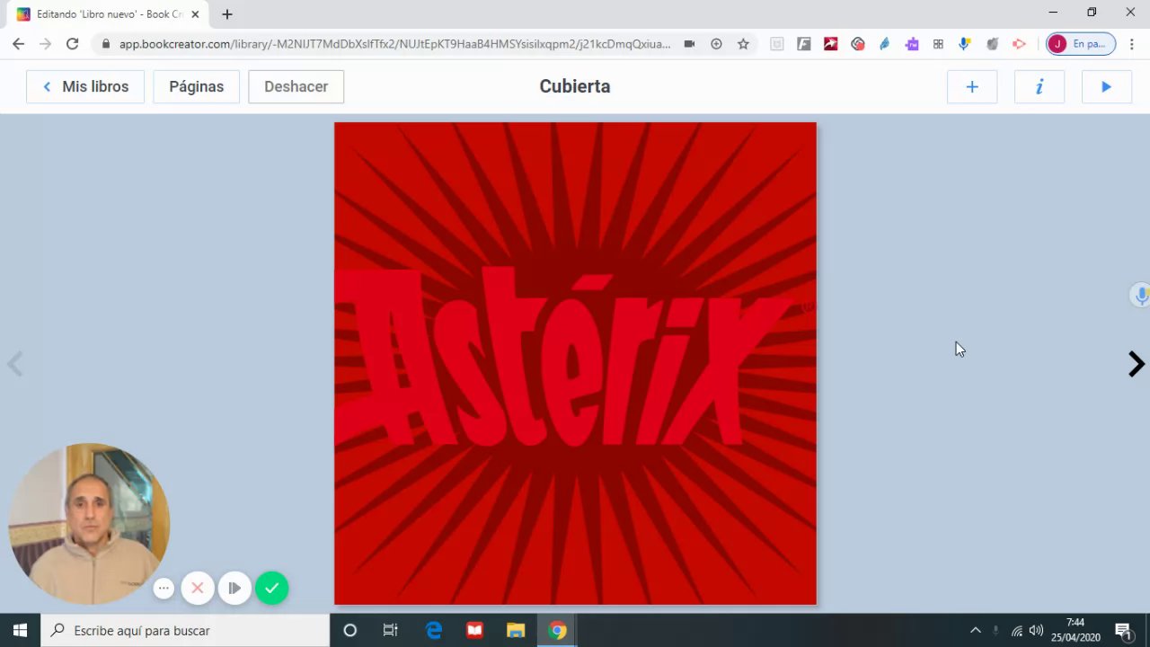The width and height of the screenshot is (1150, 647).
Task: Open the Páginas overview
Action: click(x=196, y=86)
